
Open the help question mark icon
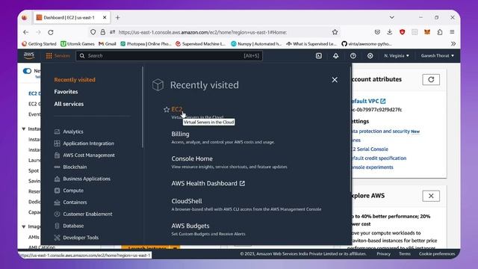[353, 56]
